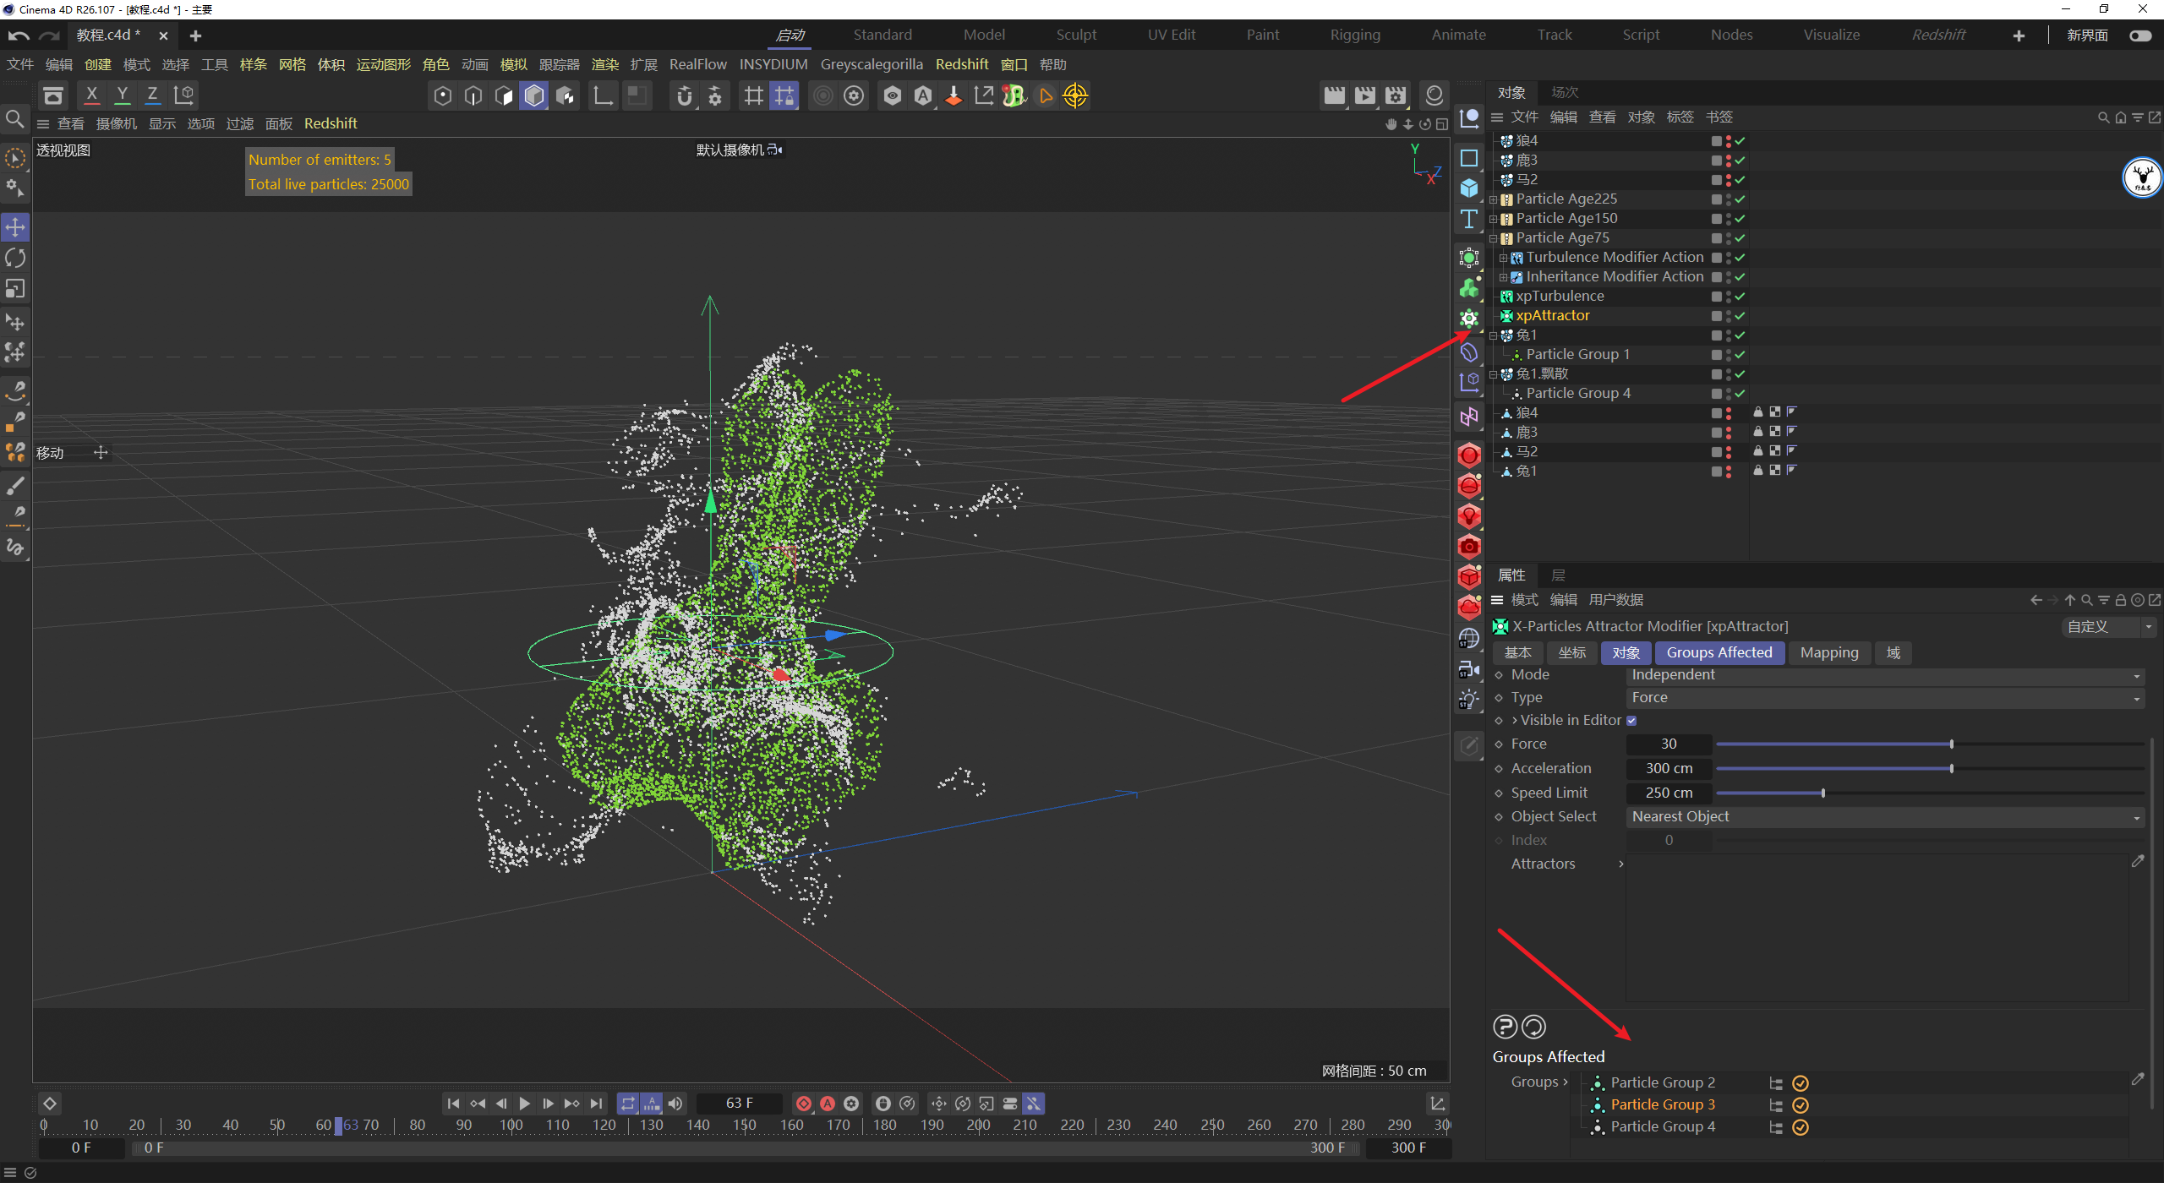Expand the Particle Age225 tree item
Viewport: 2164px width, 1183px height.
click(x=1494, y=199)
